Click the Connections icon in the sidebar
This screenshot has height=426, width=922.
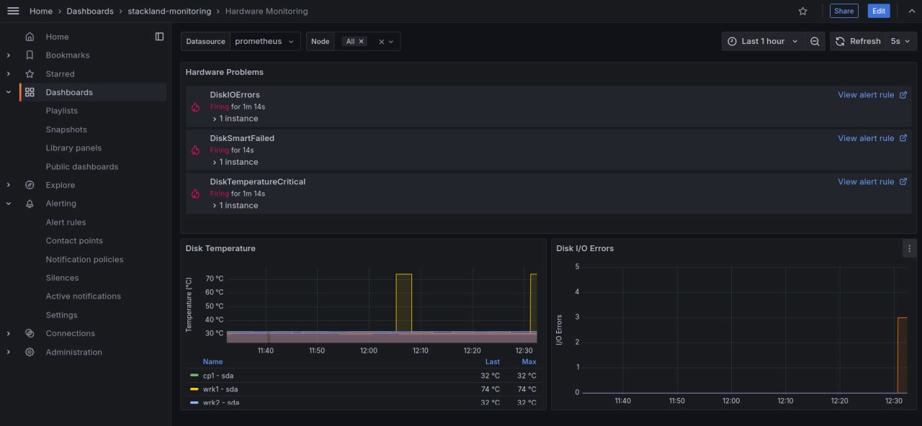(30, 333)
